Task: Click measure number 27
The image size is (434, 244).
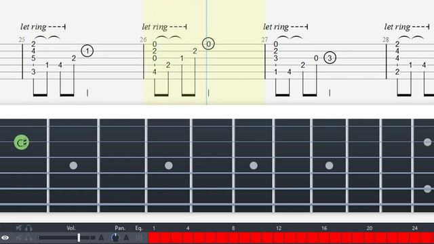Action: [264, 39]
